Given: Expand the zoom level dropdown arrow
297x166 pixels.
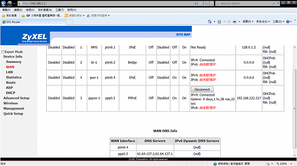Looking at the screenshot, I should click(x=291, y=164).
